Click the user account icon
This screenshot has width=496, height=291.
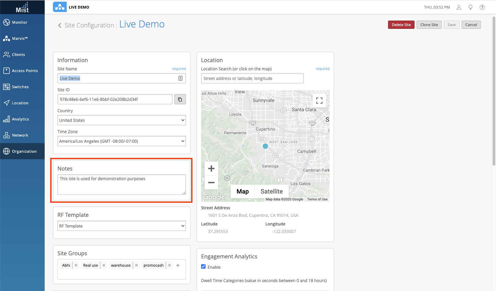pos(459,7)
